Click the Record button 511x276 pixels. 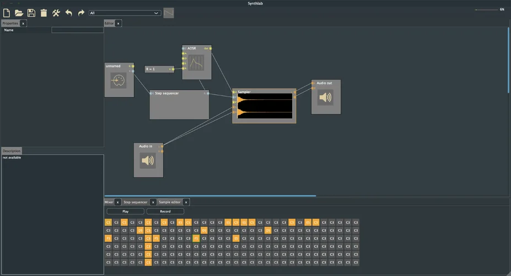coord(165,211)
